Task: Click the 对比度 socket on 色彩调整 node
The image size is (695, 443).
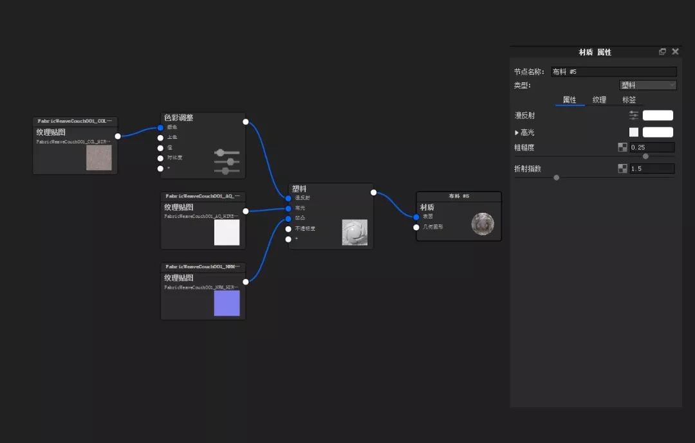Action: click(x=160, y=158)
